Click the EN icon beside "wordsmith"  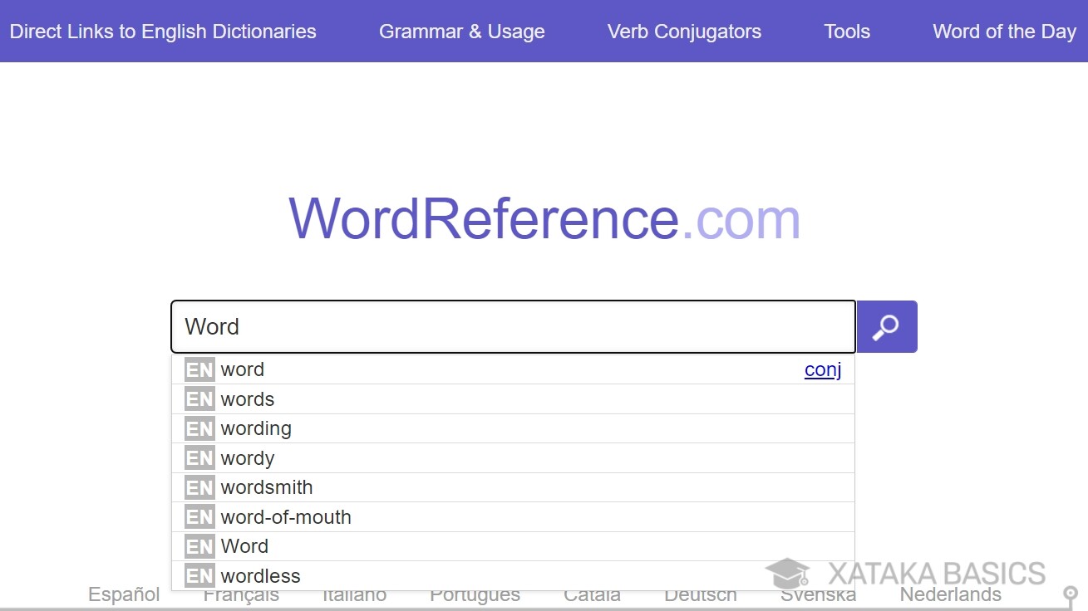coord(199,487)
